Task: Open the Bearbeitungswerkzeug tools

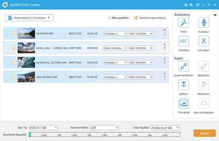Action: tap(150, 18)
